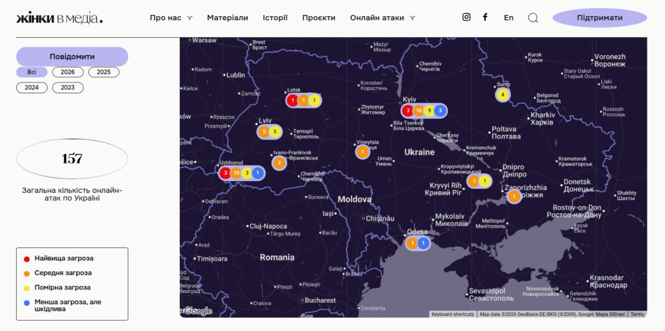
Task: Click yellow marker 4 at Sumy
Action: point(503,95)
